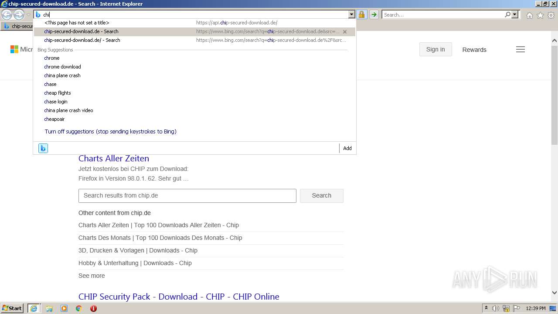This screenshot has width=558, height=314.
Task: Choose the 'chrome' Bing suggestion
Action: click(x=51, y=58)
